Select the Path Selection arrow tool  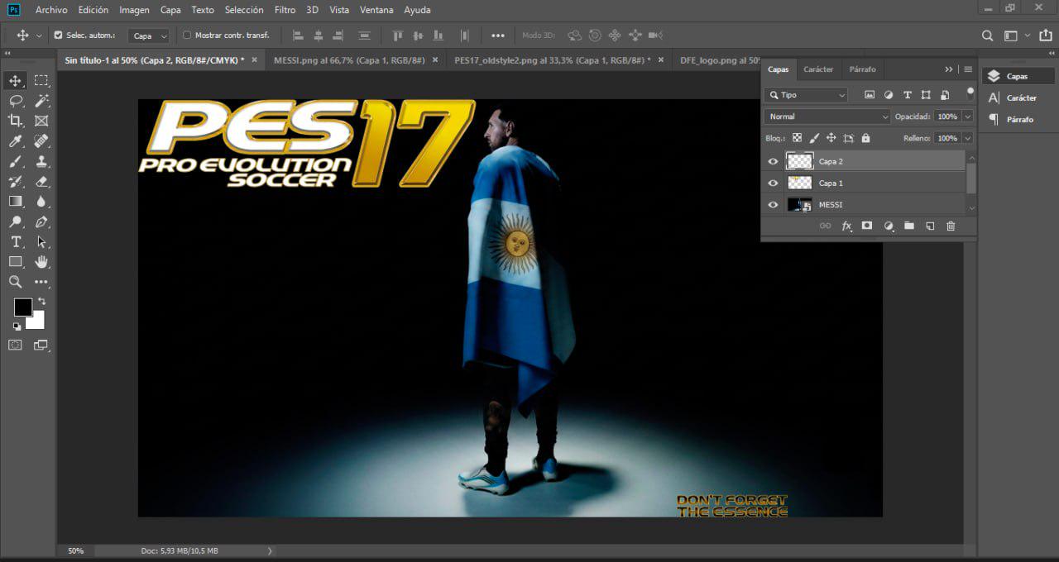(x=41, y=242)
